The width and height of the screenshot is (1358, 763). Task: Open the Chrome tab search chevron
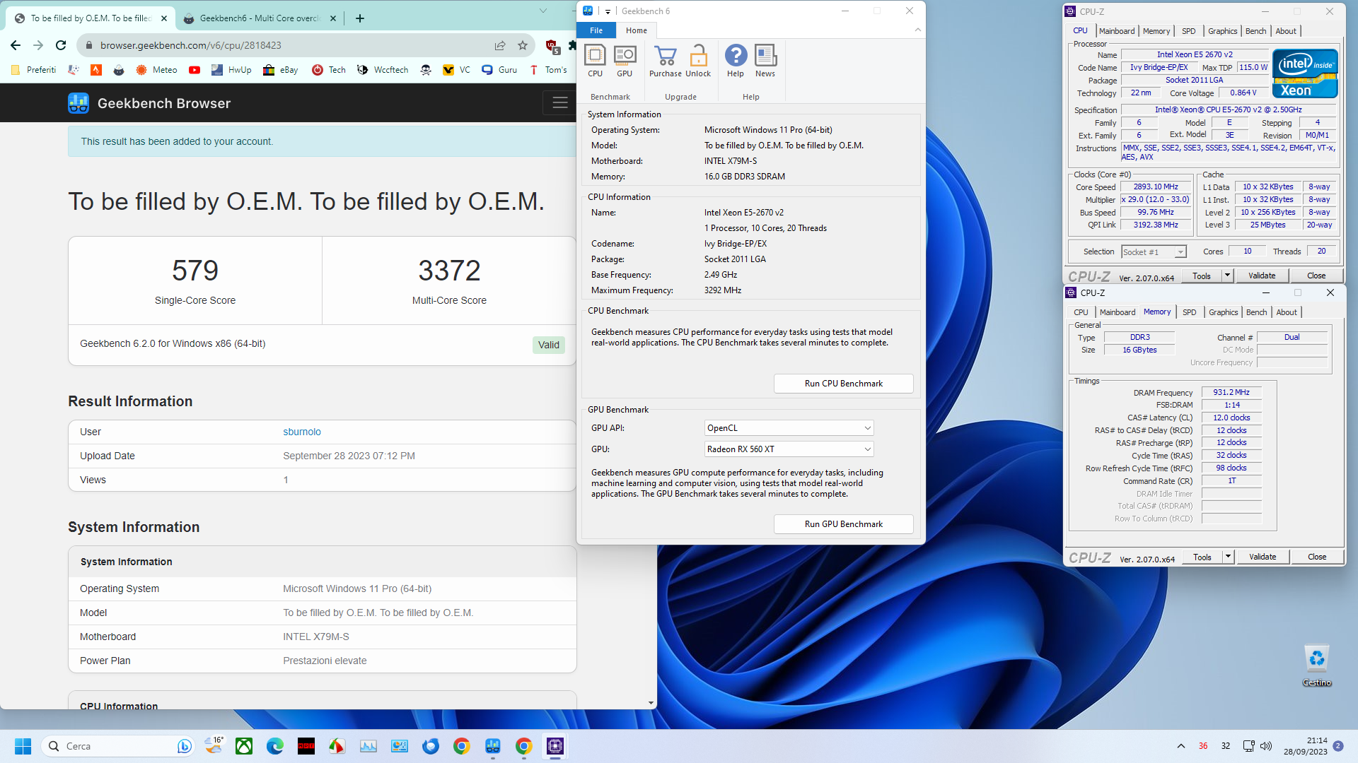click(x=543, y=11)
